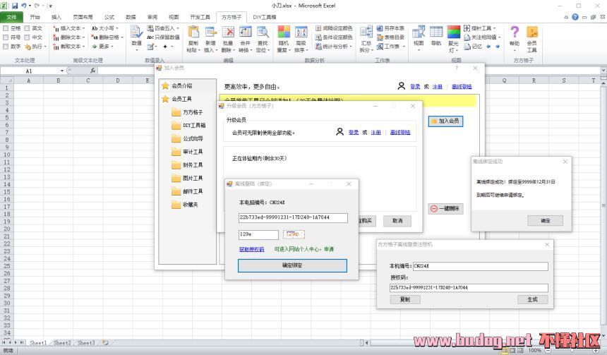Click the 导航 ribbon icon
Image resolution: width=607 pixels, height=355 pixels.
(436, 37)
